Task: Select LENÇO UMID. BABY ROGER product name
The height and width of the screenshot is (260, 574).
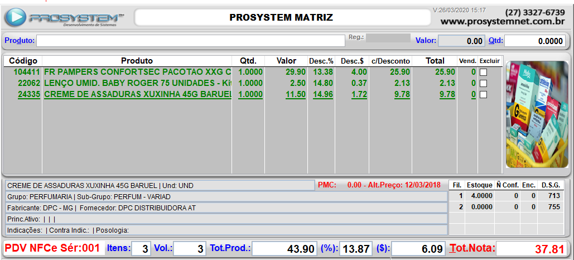Action: (138, 83)
